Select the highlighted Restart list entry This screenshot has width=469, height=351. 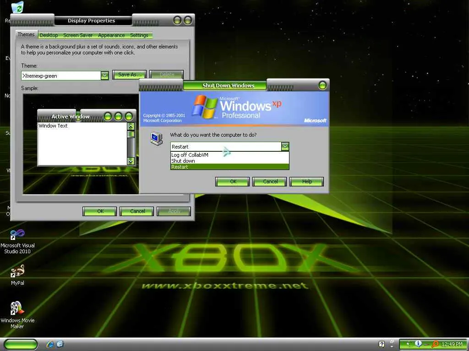pos(230,167)
